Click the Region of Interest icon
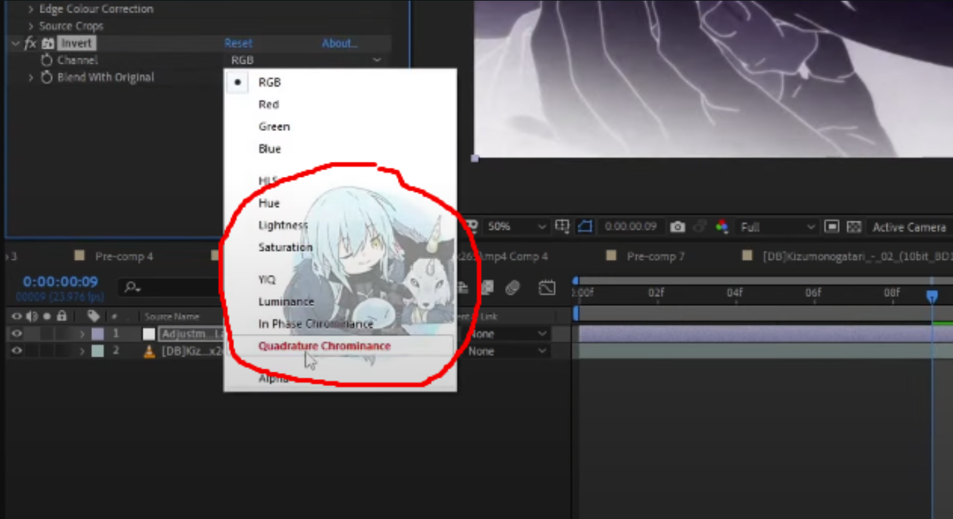Viewport: 953px width, 519px height. (x=584, y=226)
